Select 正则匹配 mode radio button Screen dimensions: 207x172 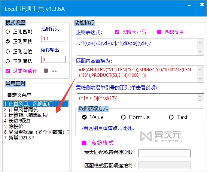7,32
